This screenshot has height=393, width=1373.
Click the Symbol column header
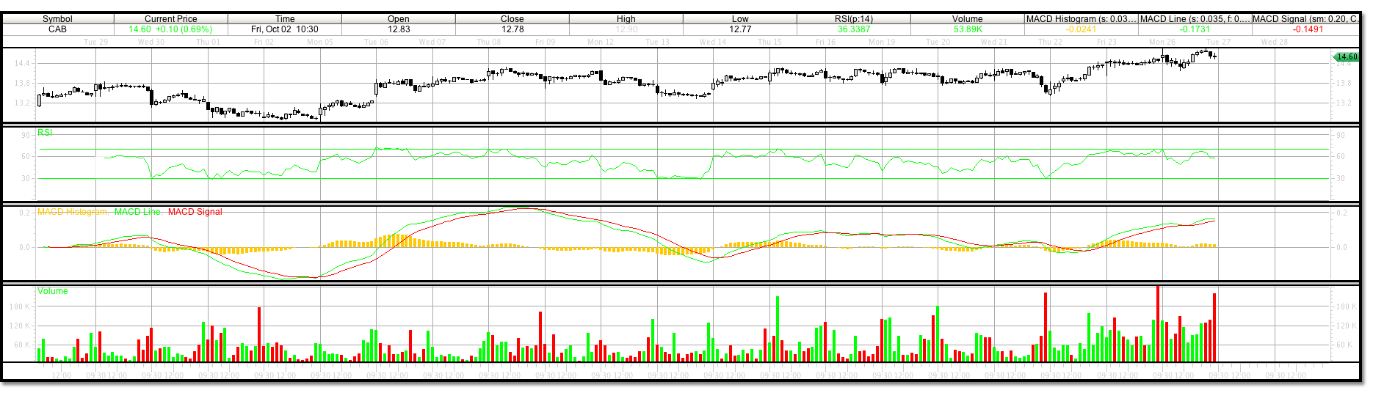click(57, 19)
